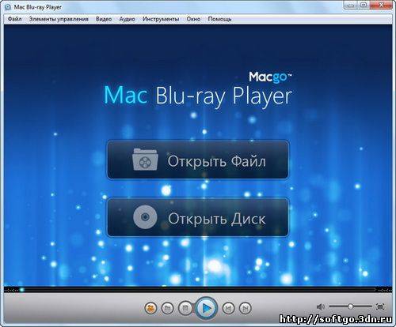Mute audio with the speaker icon
Screen dimensions: 396x327
click(321, 306)
